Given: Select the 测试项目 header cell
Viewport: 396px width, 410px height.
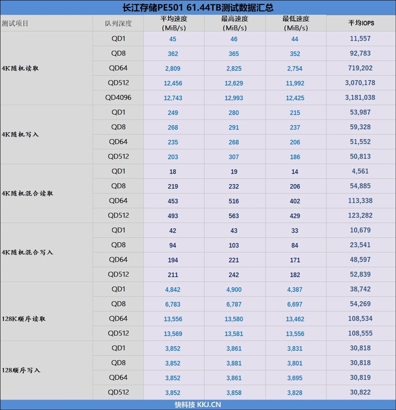Looking at the screenshot, I should pos(46,23).
